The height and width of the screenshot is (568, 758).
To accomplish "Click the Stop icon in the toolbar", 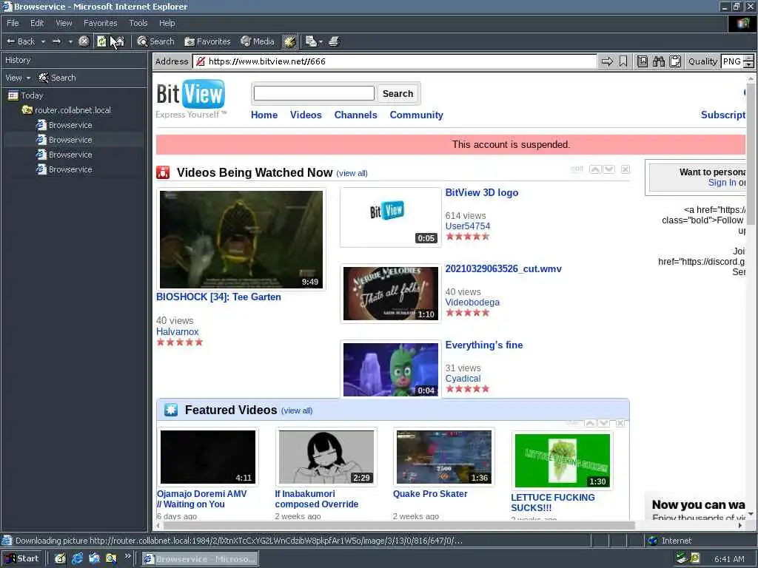I will click(x=84, y=41).
